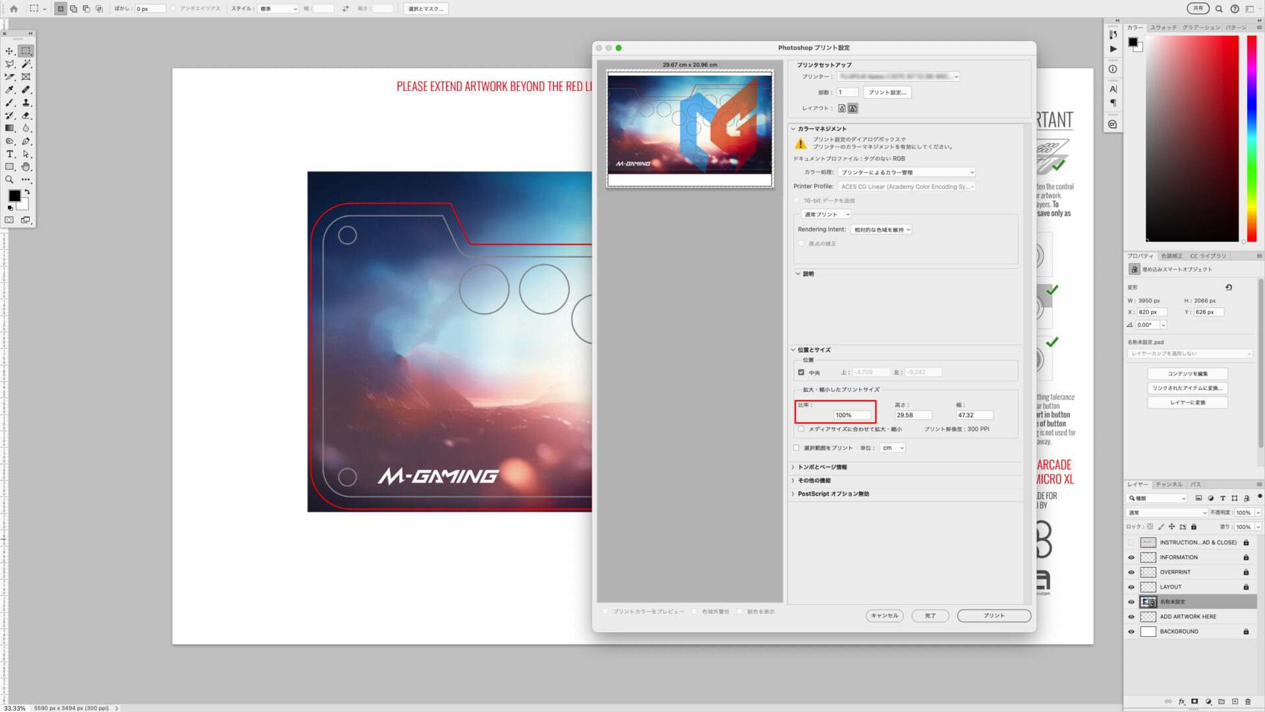Image resolution: width=1265 pixels, height=712 pixels.
Task: Click the キャンセル button
Action: point(884,616)
